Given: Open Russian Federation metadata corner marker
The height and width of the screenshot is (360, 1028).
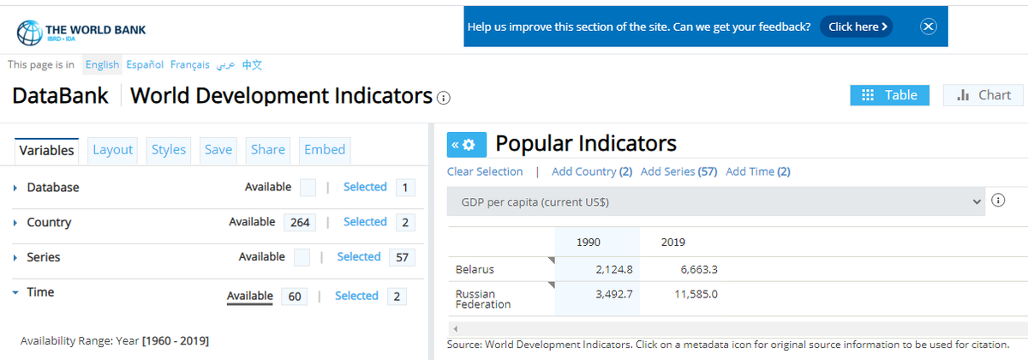Looking at the screenshot, I should pos(552,285).
